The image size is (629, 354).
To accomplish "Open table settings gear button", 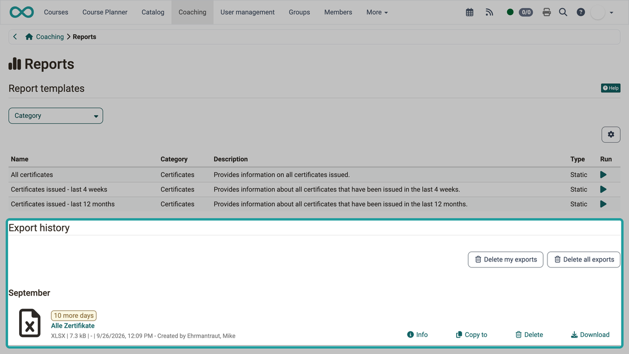I will 610,135.
